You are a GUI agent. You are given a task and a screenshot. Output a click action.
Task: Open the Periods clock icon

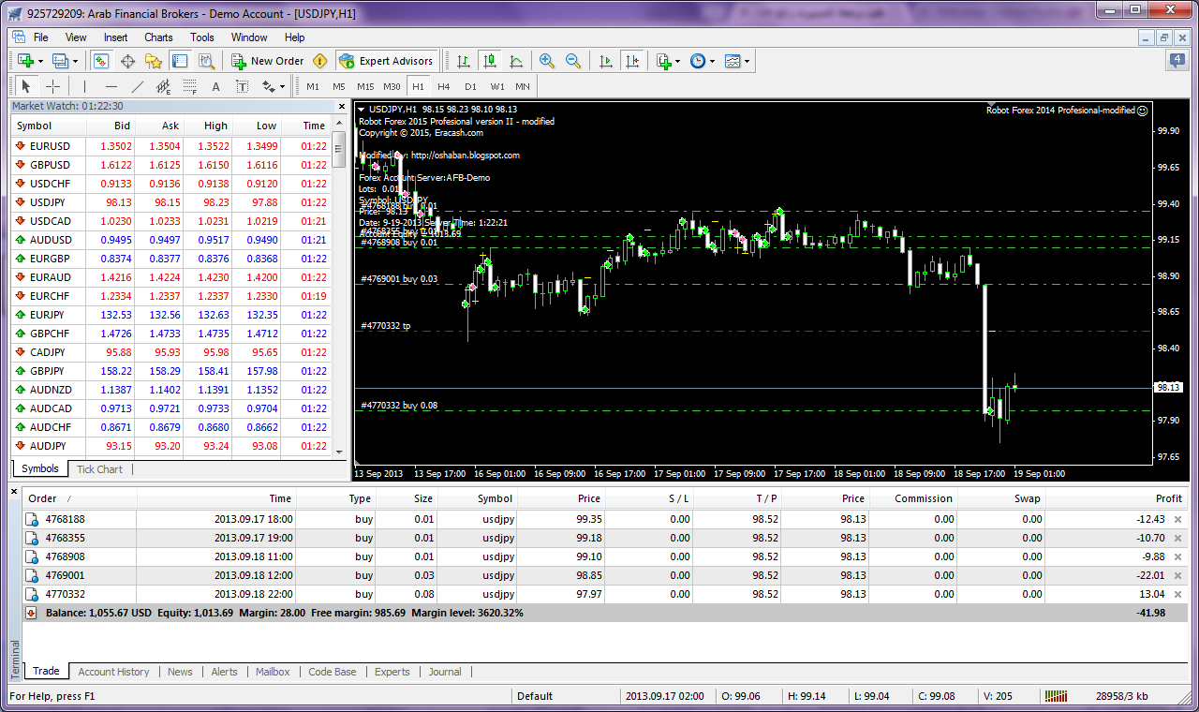[698, 61]
